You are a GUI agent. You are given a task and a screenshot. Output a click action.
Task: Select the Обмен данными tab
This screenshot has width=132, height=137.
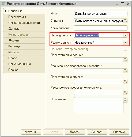(24, 64)
